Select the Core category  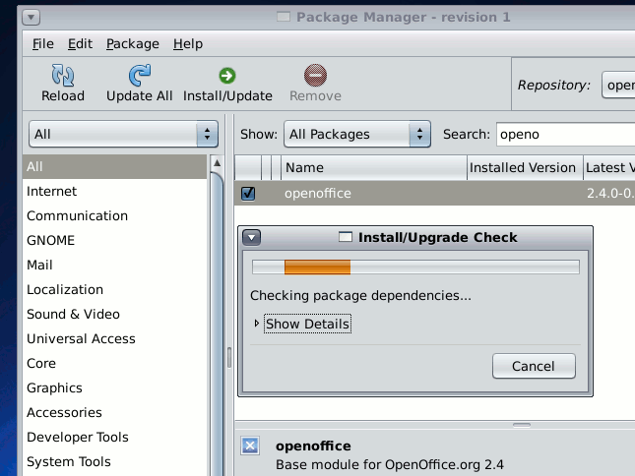click(114, 363)
